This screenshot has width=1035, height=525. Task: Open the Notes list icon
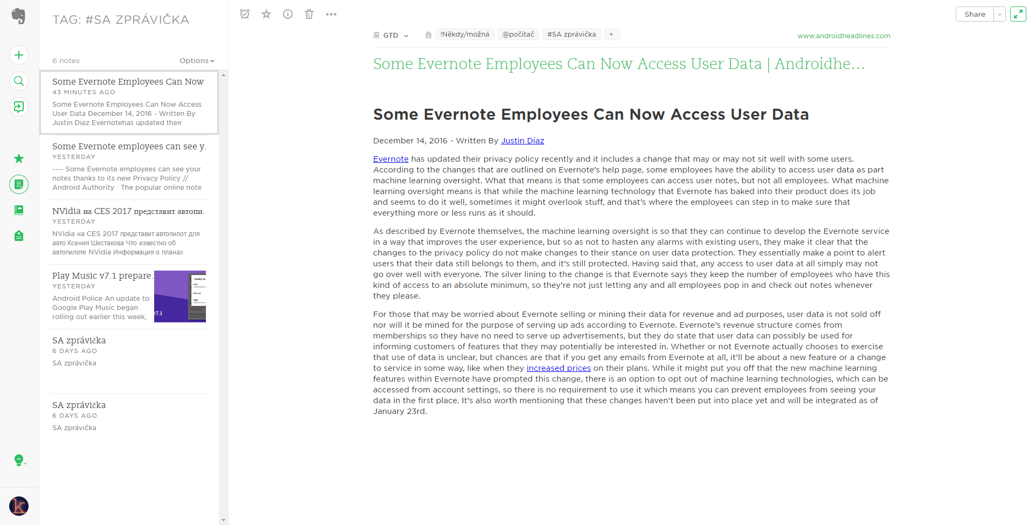tap(19, 184)
